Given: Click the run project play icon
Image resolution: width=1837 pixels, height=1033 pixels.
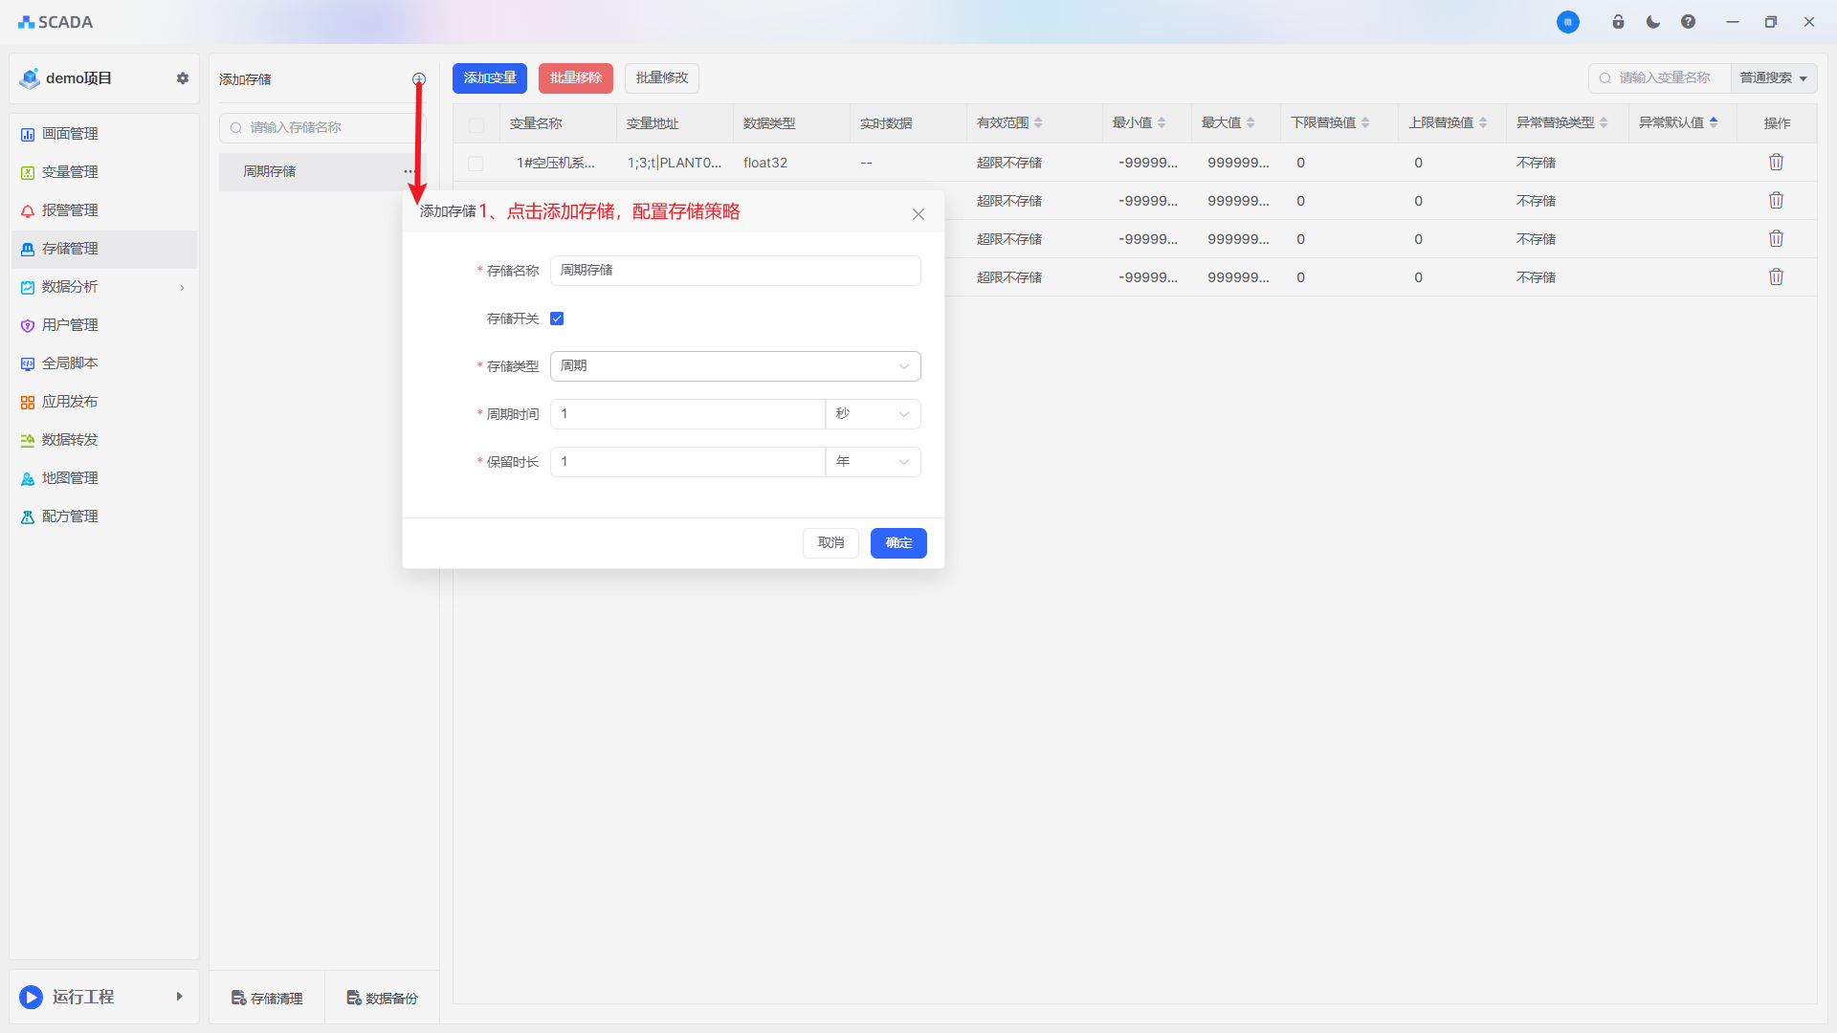Looking at the screenshot, I should click(x=32, y=997).
